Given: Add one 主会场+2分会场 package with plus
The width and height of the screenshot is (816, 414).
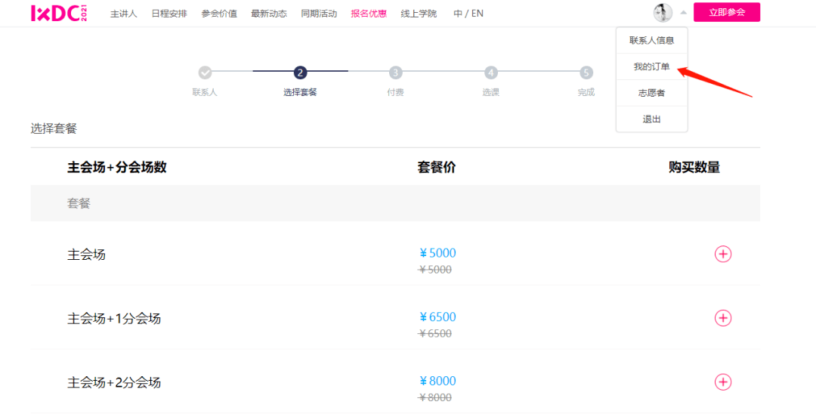Looking at the screenshot, I should coord(723,382).
